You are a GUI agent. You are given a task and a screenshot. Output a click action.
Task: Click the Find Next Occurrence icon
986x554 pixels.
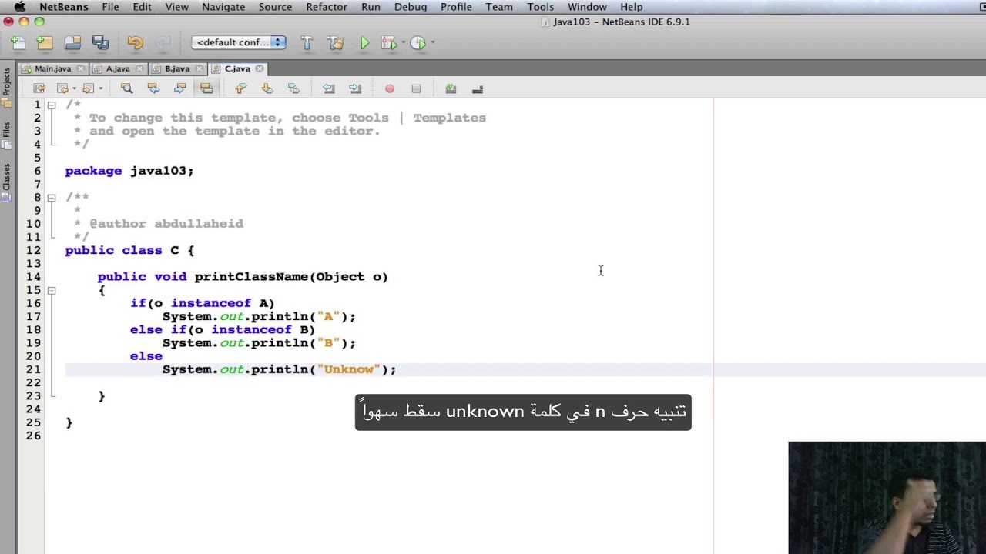pyautogui.click(x=179, y=88)
